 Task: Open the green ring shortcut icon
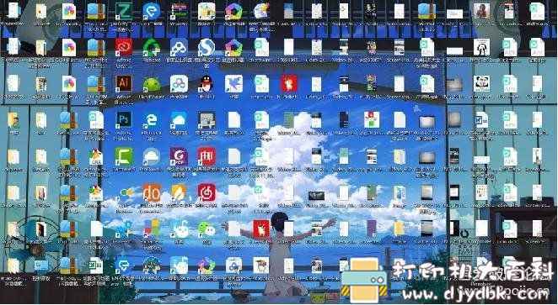152,47
